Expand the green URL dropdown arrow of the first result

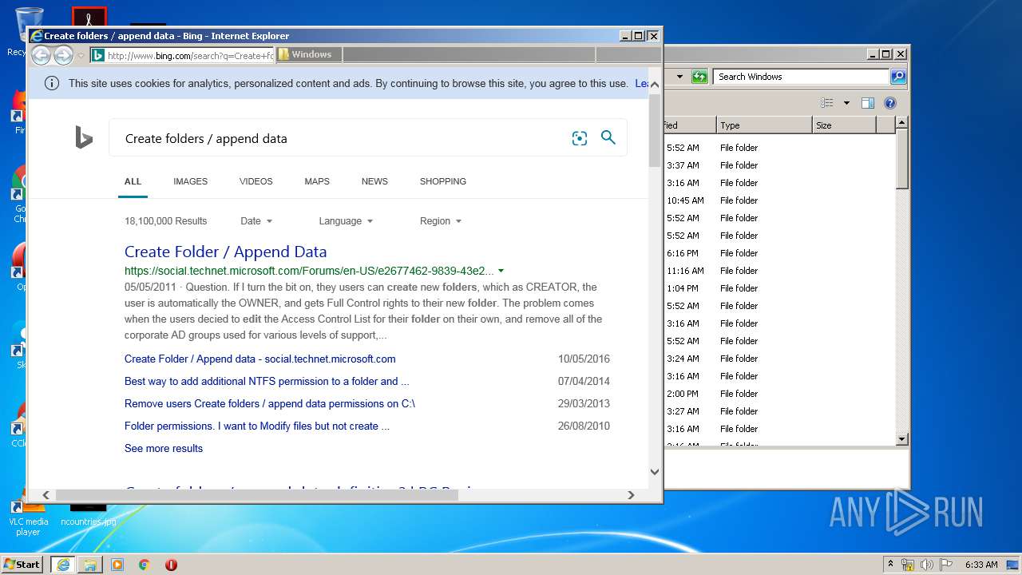501,271
